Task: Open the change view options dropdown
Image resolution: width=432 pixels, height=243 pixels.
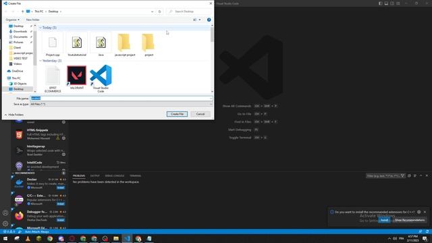Action: (x=200, y=20)
